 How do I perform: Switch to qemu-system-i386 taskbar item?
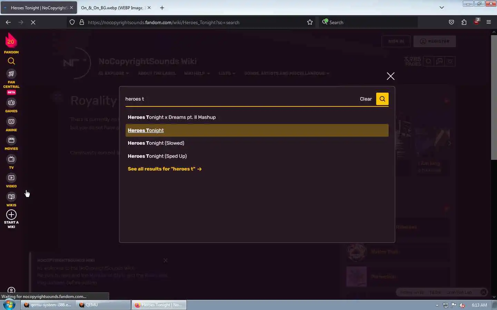tap(47, 305)
